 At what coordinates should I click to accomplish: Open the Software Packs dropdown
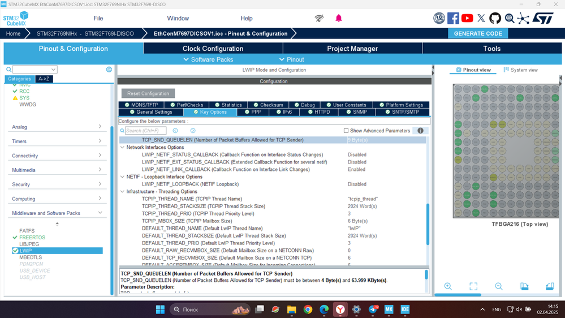coord(208,59)
